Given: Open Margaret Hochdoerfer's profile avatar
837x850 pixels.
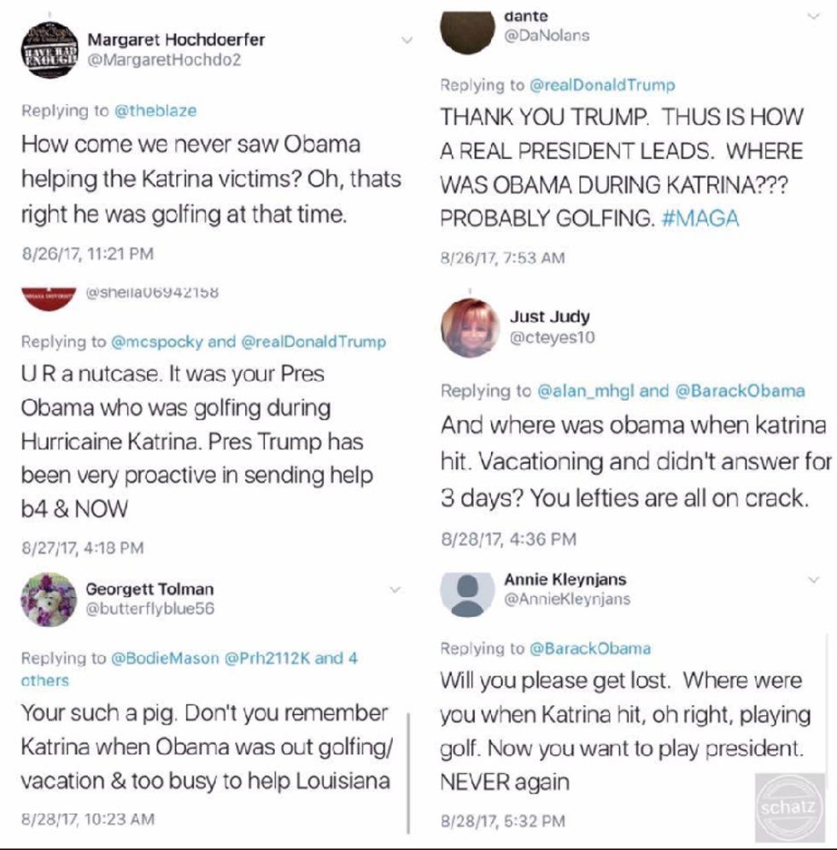Looking at the screenshot, I should [50, 50].
